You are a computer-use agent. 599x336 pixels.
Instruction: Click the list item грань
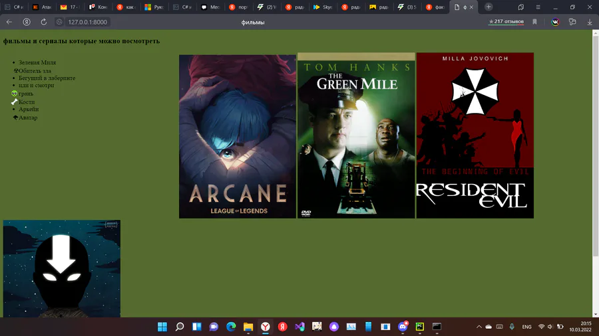26,94
